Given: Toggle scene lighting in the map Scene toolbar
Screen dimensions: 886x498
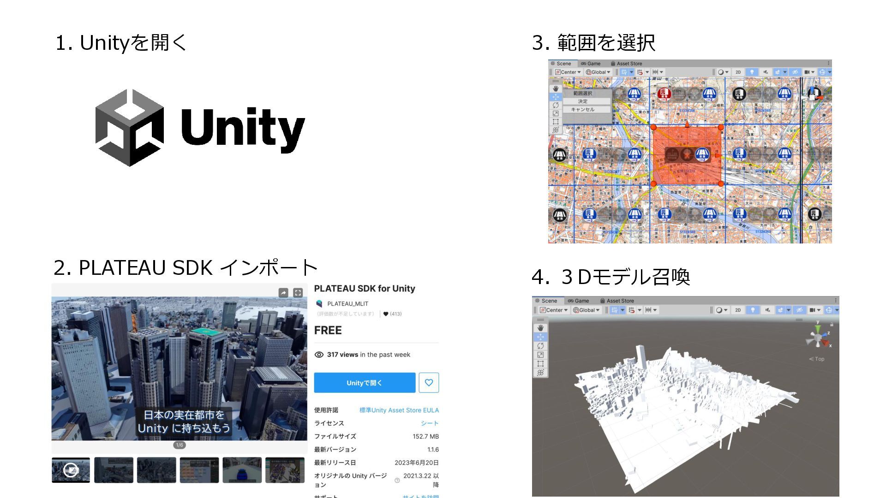Looking at the screenshot, I should pos(752,72).
